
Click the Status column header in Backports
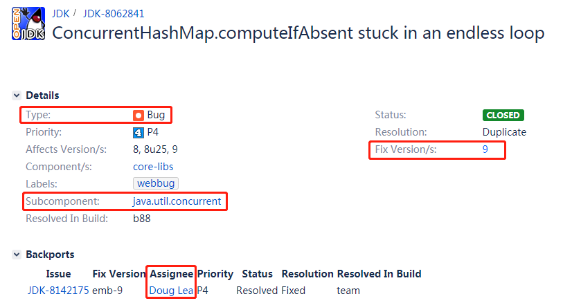[257, 274]
